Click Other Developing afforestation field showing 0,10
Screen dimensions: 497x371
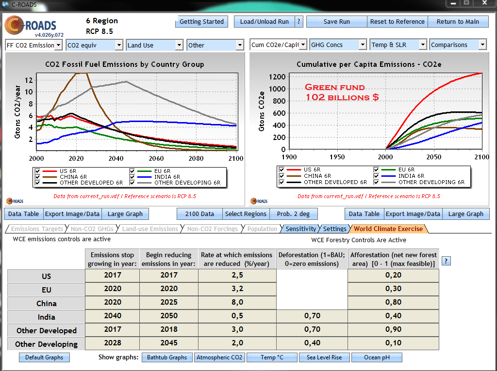point(393,343)
